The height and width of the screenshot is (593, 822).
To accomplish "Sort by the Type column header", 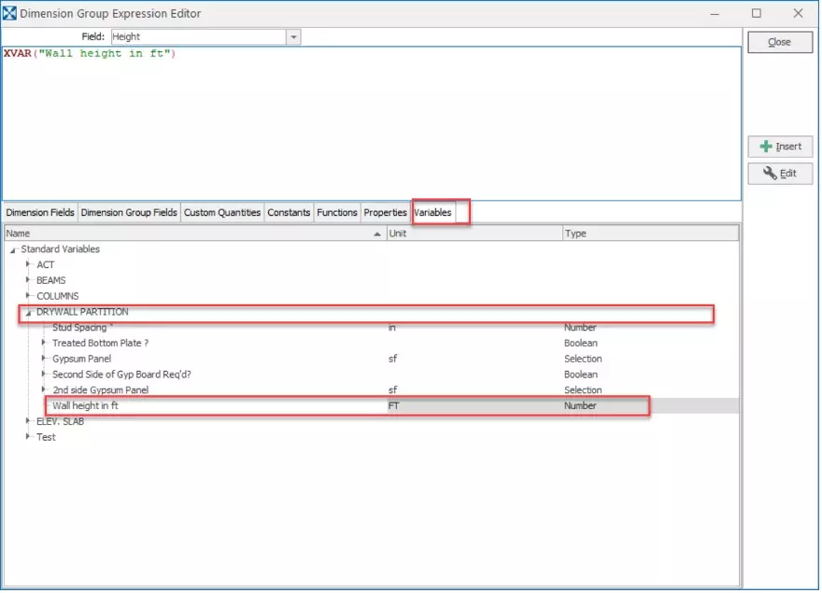I will (x=650, y=233).
